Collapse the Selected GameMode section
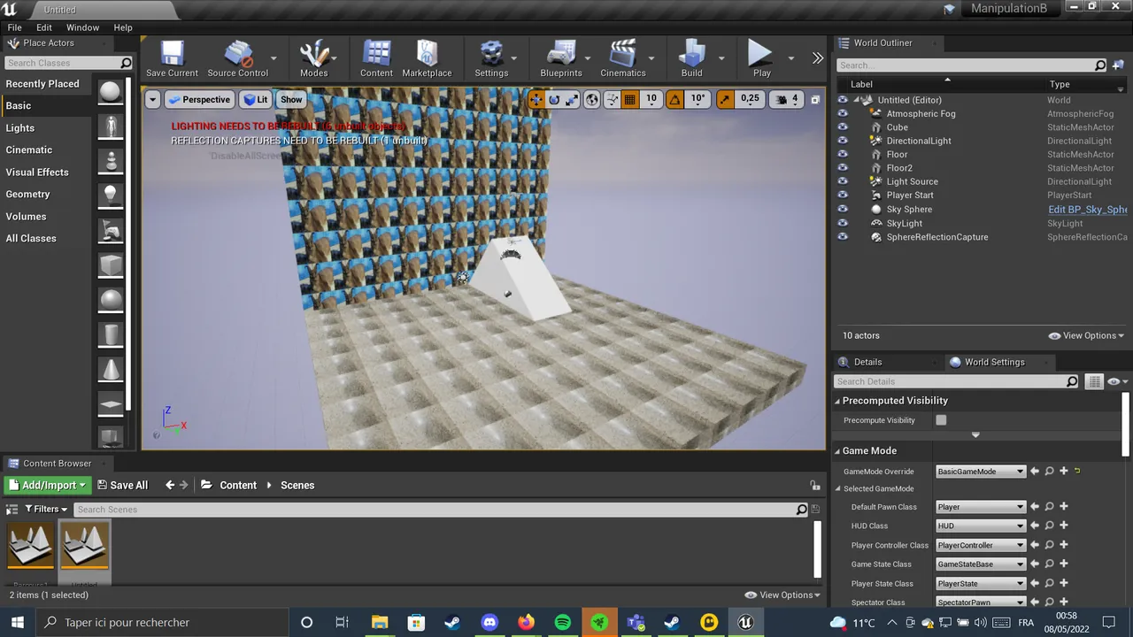Image resolution: width=1133 pixels, height=637 pixels. (x=838, y=488)
